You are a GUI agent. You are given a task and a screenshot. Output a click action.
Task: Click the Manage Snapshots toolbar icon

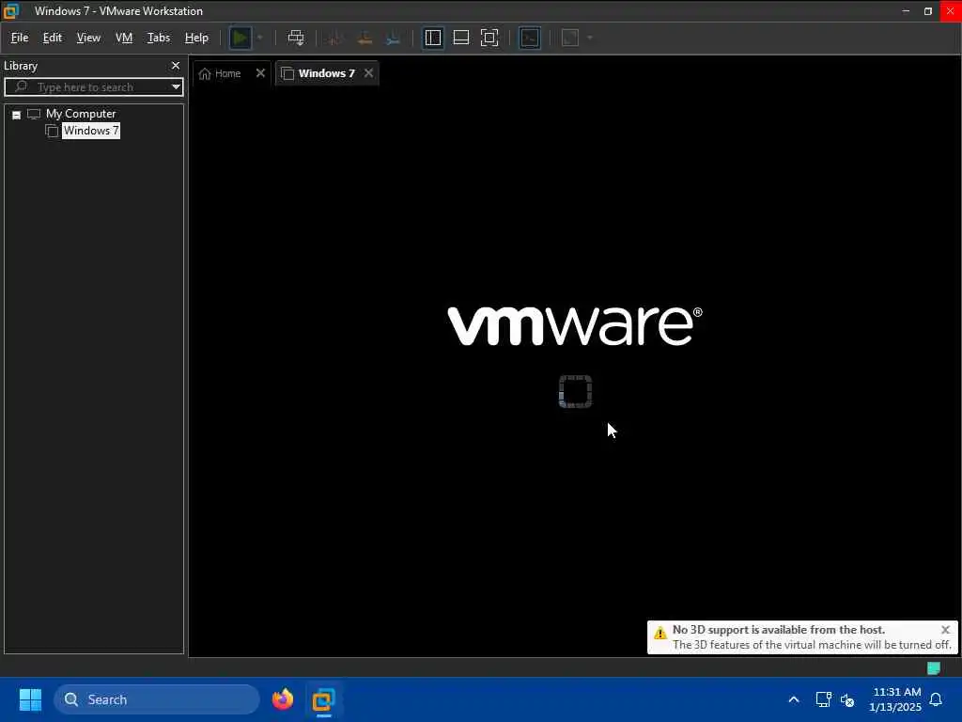[394, 38]
